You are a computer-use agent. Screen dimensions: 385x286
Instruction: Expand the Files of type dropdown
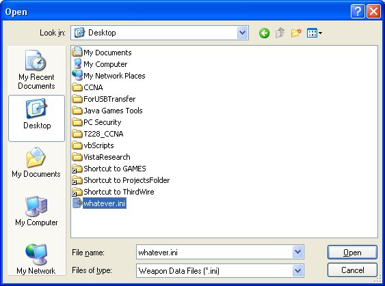(298, 271)
